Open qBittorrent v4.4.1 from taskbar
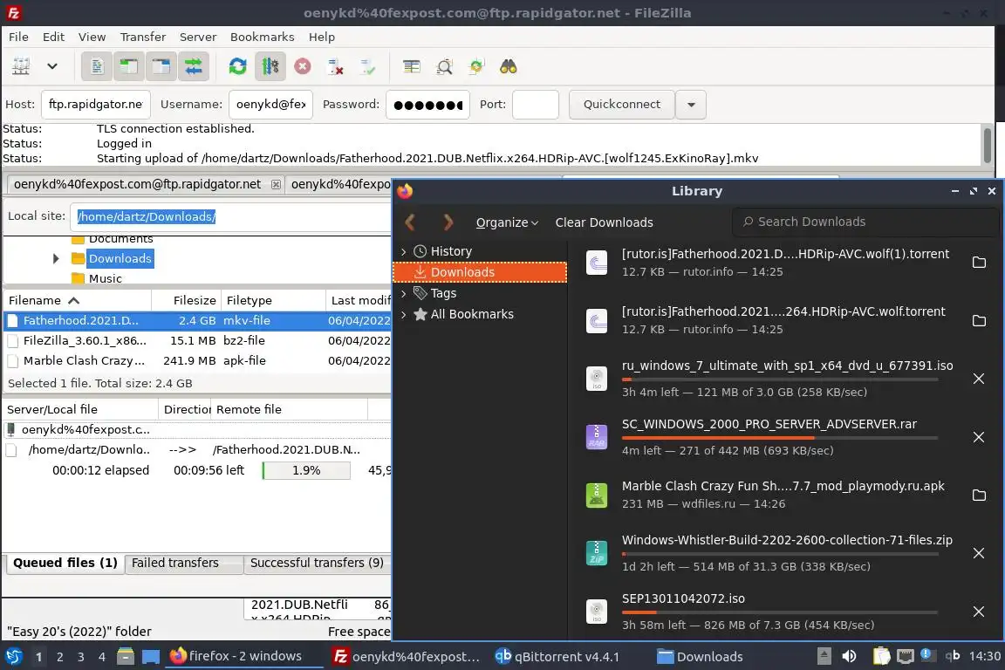1005x670 pixels. (557, 657)
